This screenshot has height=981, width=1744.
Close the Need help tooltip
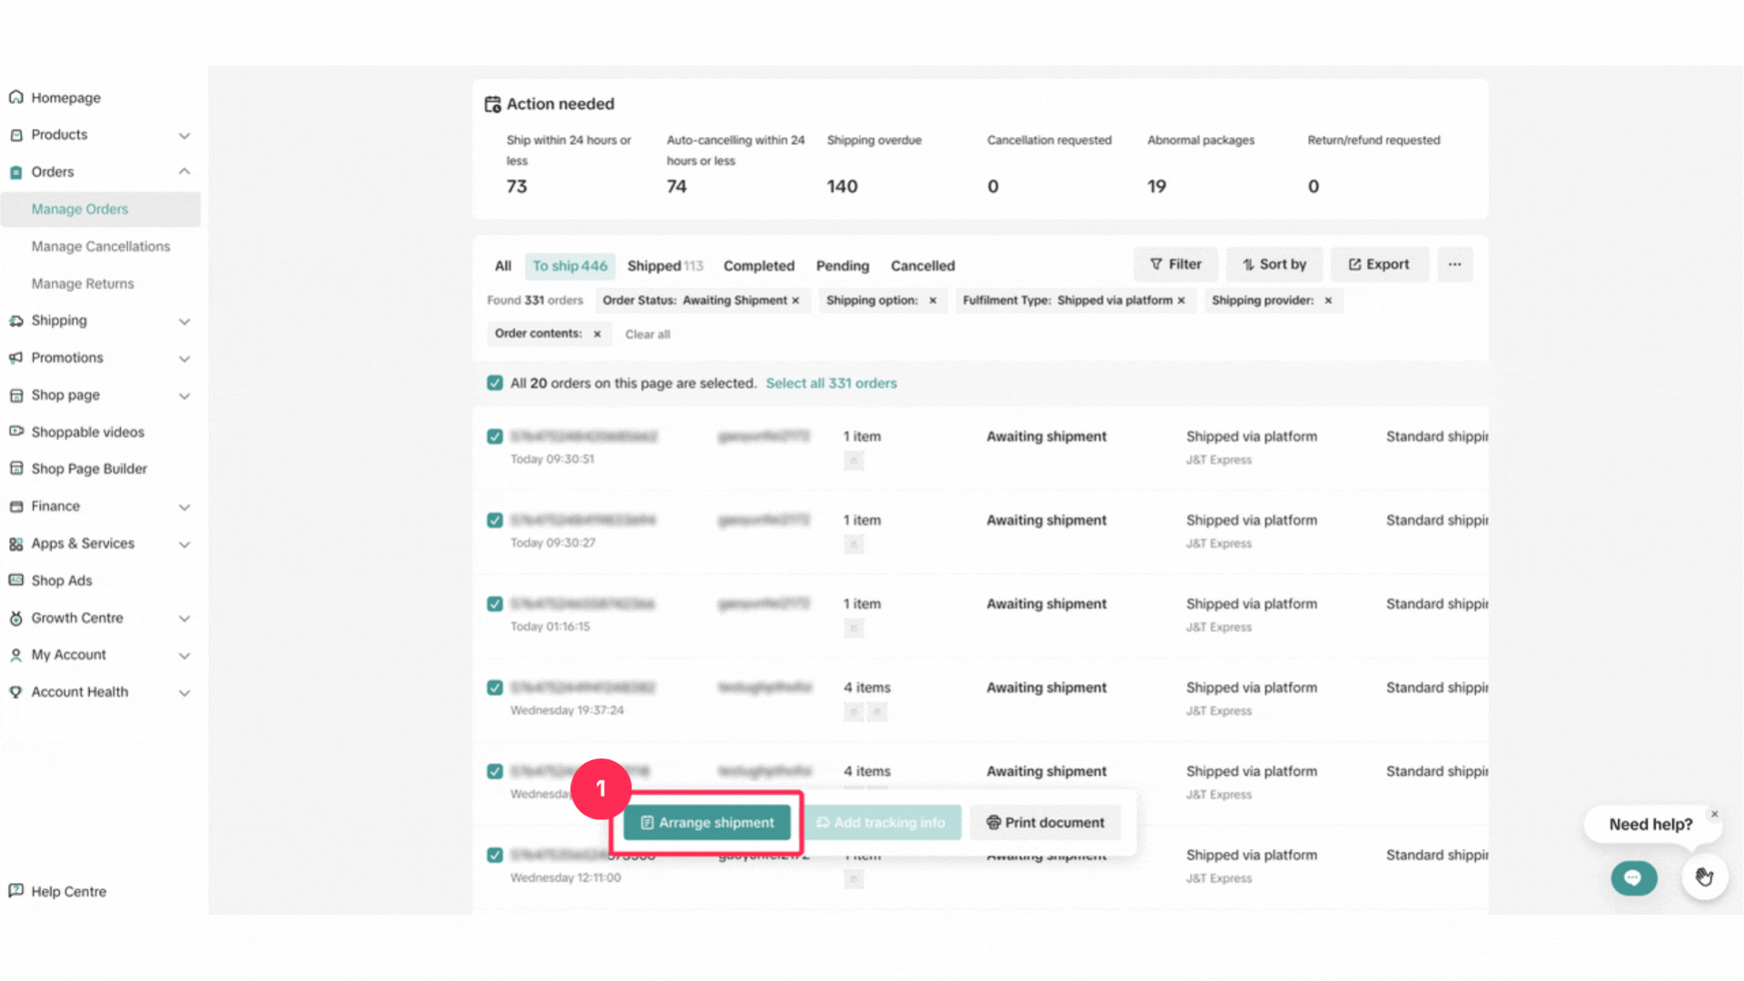[1714, 814]
